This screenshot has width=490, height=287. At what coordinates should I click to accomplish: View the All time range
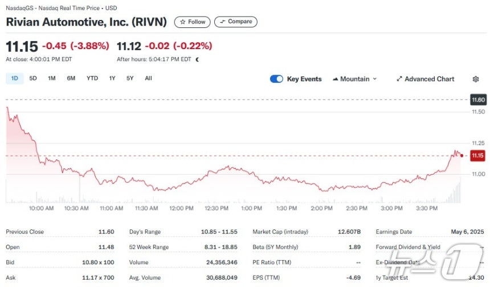pyautogui.click(x=149, y=78)
